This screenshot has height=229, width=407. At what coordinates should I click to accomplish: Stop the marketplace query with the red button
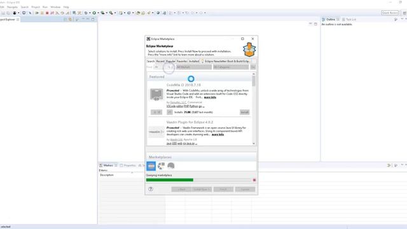(x=254, y=180)
